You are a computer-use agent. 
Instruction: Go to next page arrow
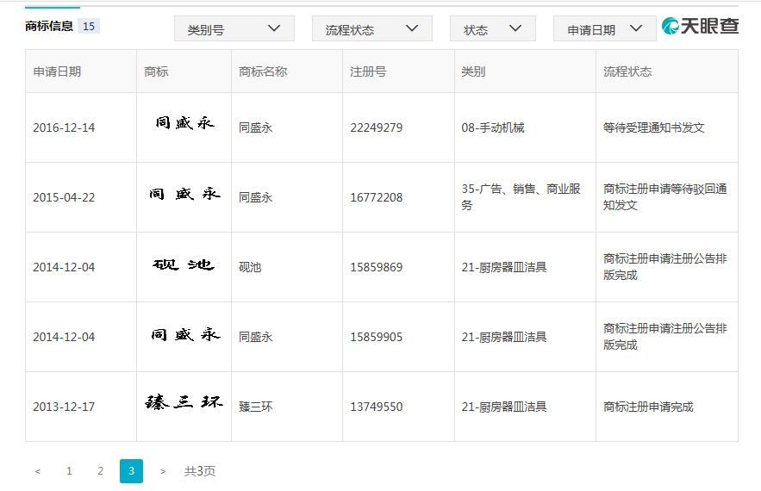(163, 471)
